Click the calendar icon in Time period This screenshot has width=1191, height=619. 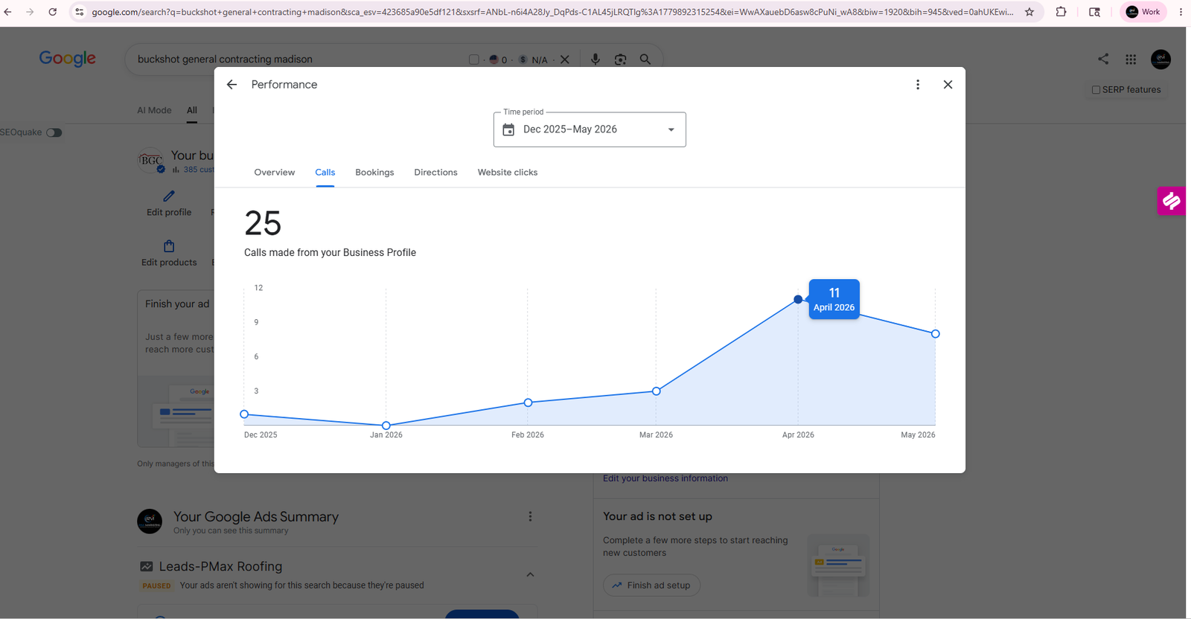pos(508,129)
